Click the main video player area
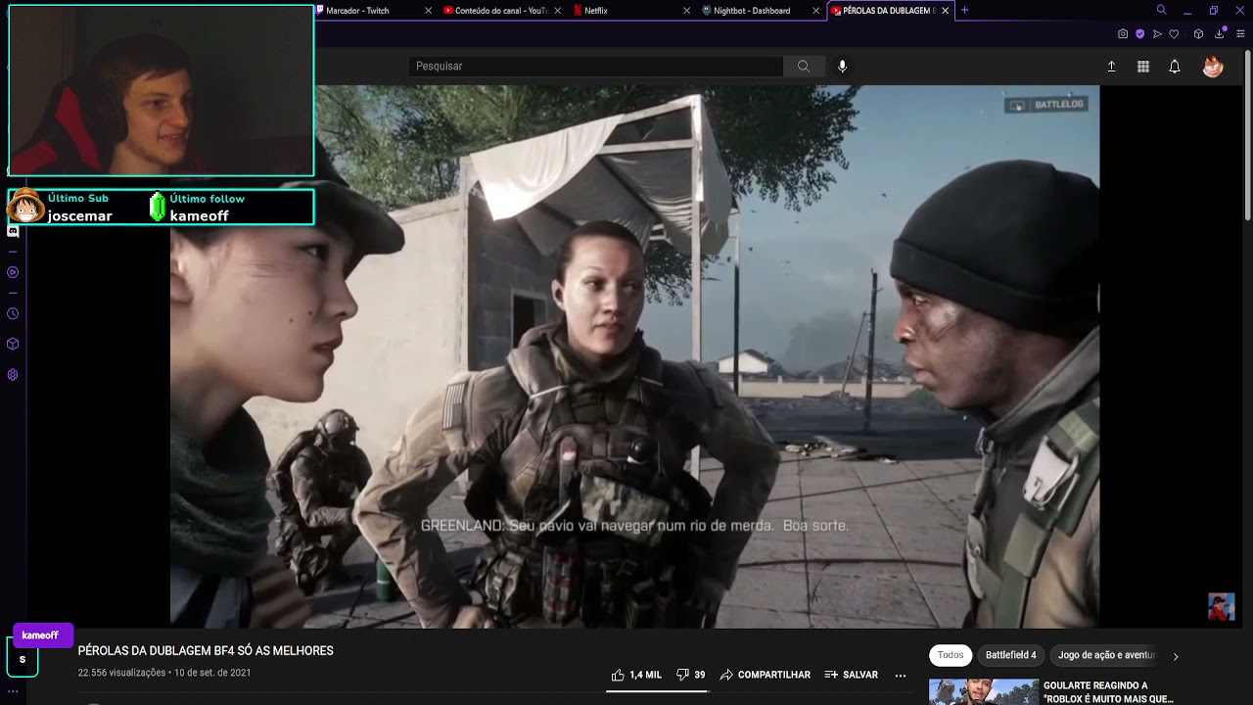 [634, 356]
